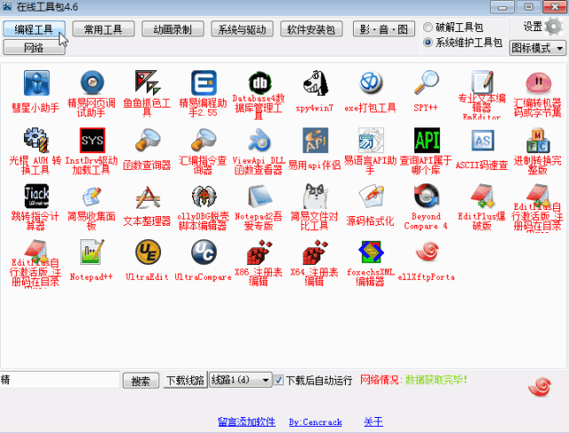Screen dimensions: 569x433
Task: Toggle 下载后自动运行 checkbox
Action: [278, 380]
